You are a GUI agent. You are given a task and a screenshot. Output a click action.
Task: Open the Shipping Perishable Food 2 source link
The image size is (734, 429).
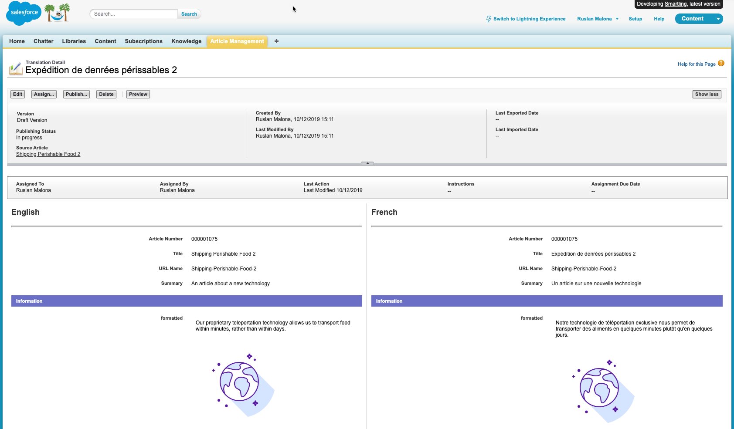pos(48,154)
